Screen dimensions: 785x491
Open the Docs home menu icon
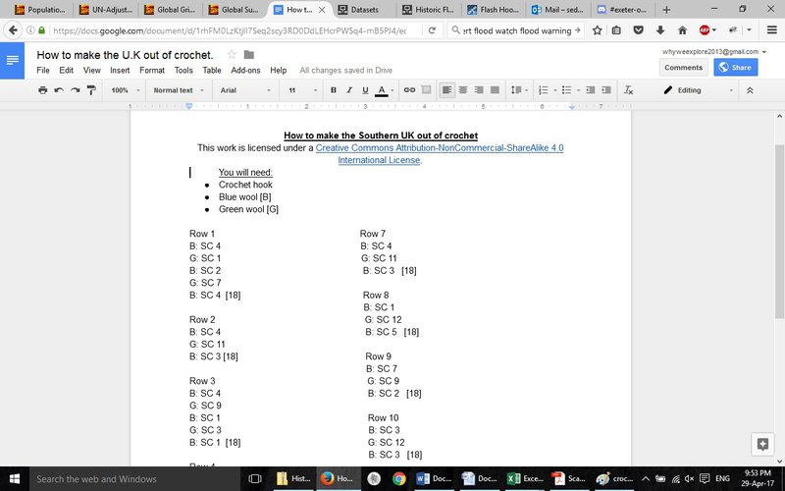coord(13,61)
